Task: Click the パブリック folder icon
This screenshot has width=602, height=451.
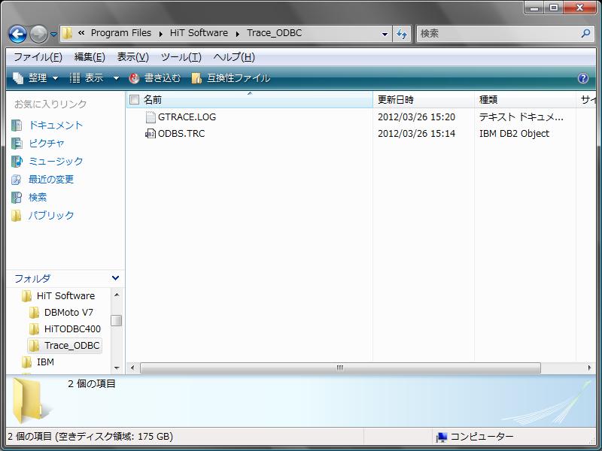Action: click(x=17, y=215)
